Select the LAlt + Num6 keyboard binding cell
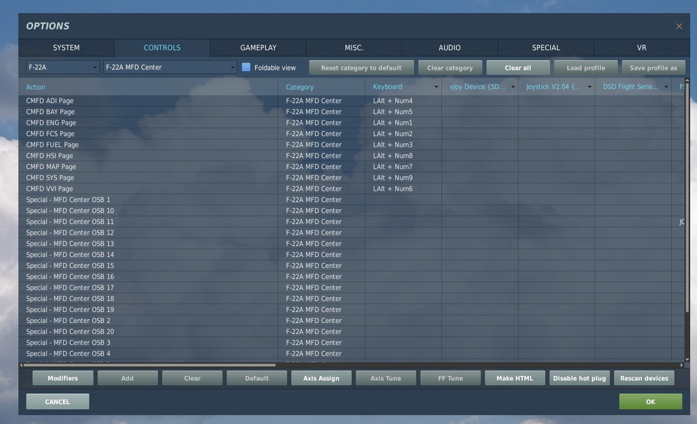 click(403, 189)
